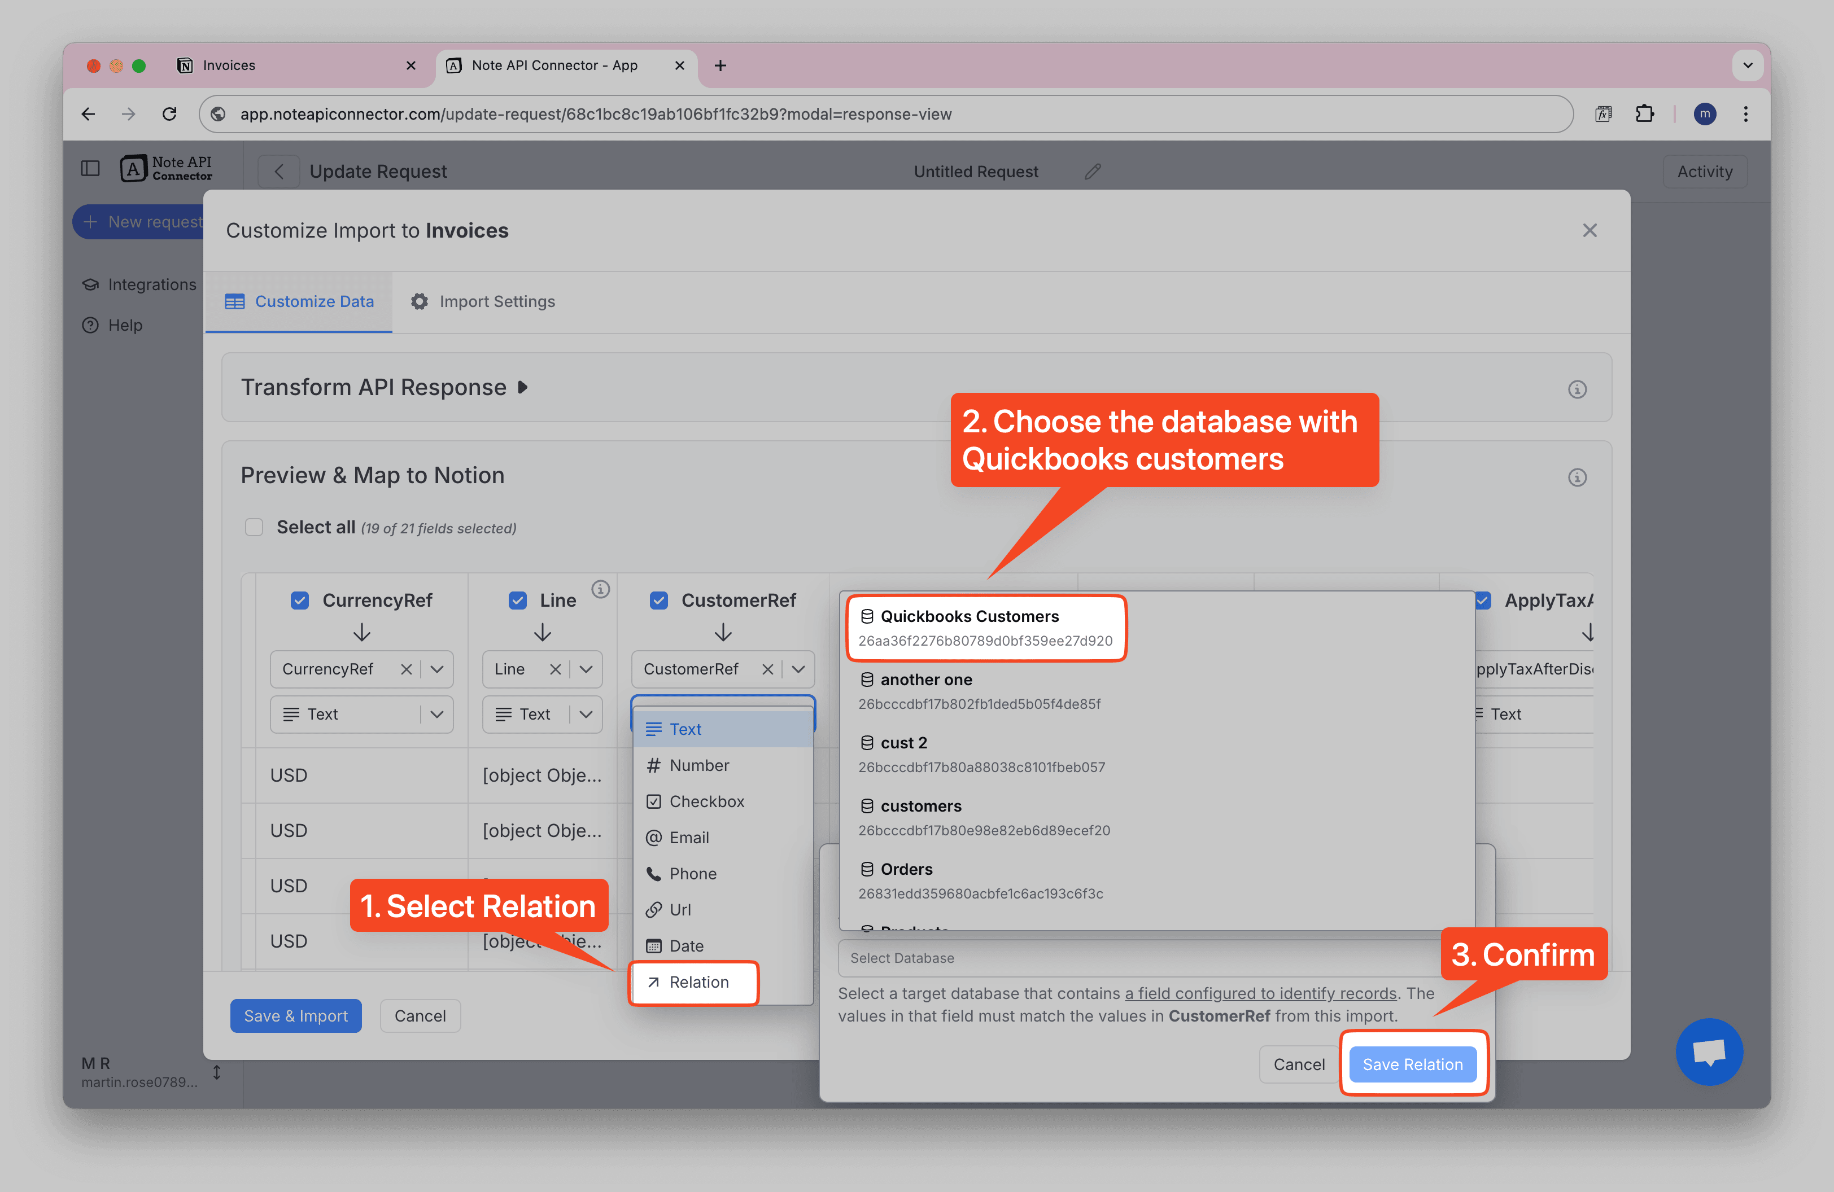This screenshot has width=1834, height=1192.
Task: Choose Text type from the list
Action: coord(723,729)
